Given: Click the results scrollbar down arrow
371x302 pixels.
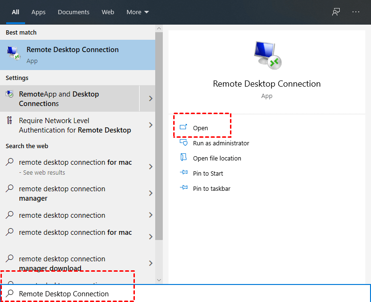Looking at the screenshot, I should [159, 280].
